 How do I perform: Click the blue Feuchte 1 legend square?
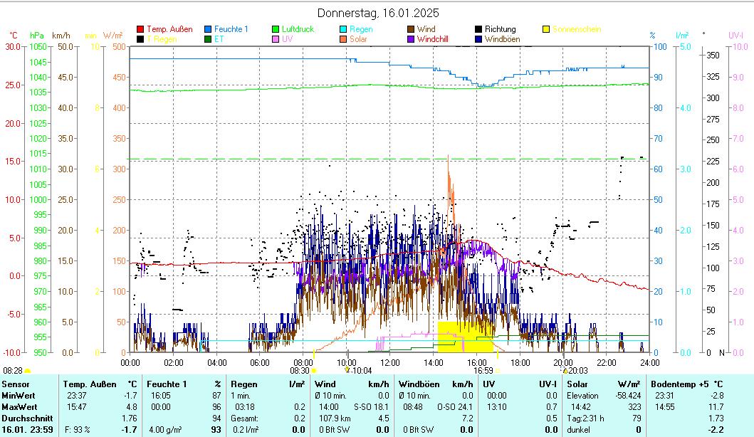(208, 29)
